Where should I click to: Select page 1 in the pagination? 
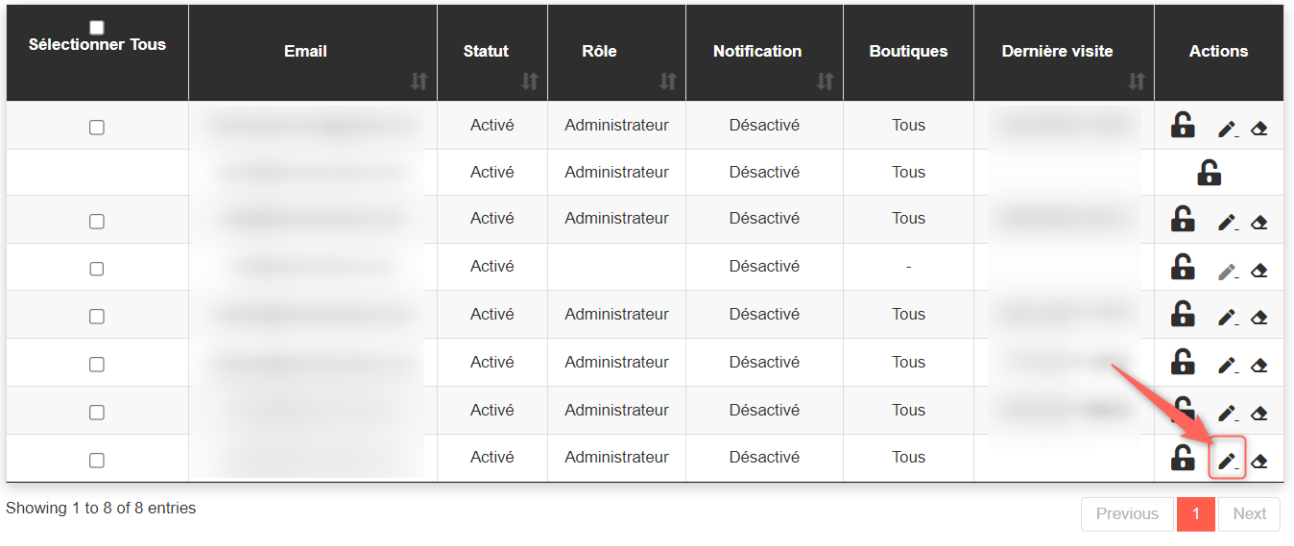coord(1196,514)
